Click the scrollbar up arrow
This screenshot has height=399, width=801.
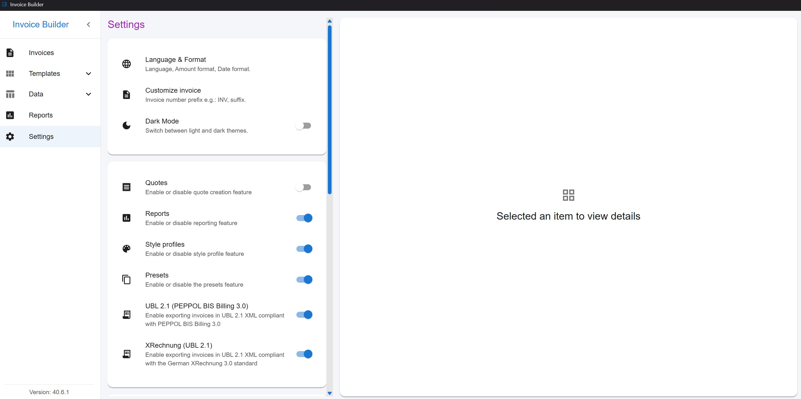pyautogui.click(x=330, y=21)
